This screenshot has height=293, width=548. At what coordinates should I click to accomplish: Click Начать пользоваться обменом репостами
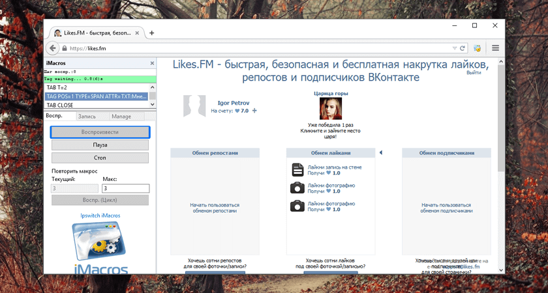[215, 208]
